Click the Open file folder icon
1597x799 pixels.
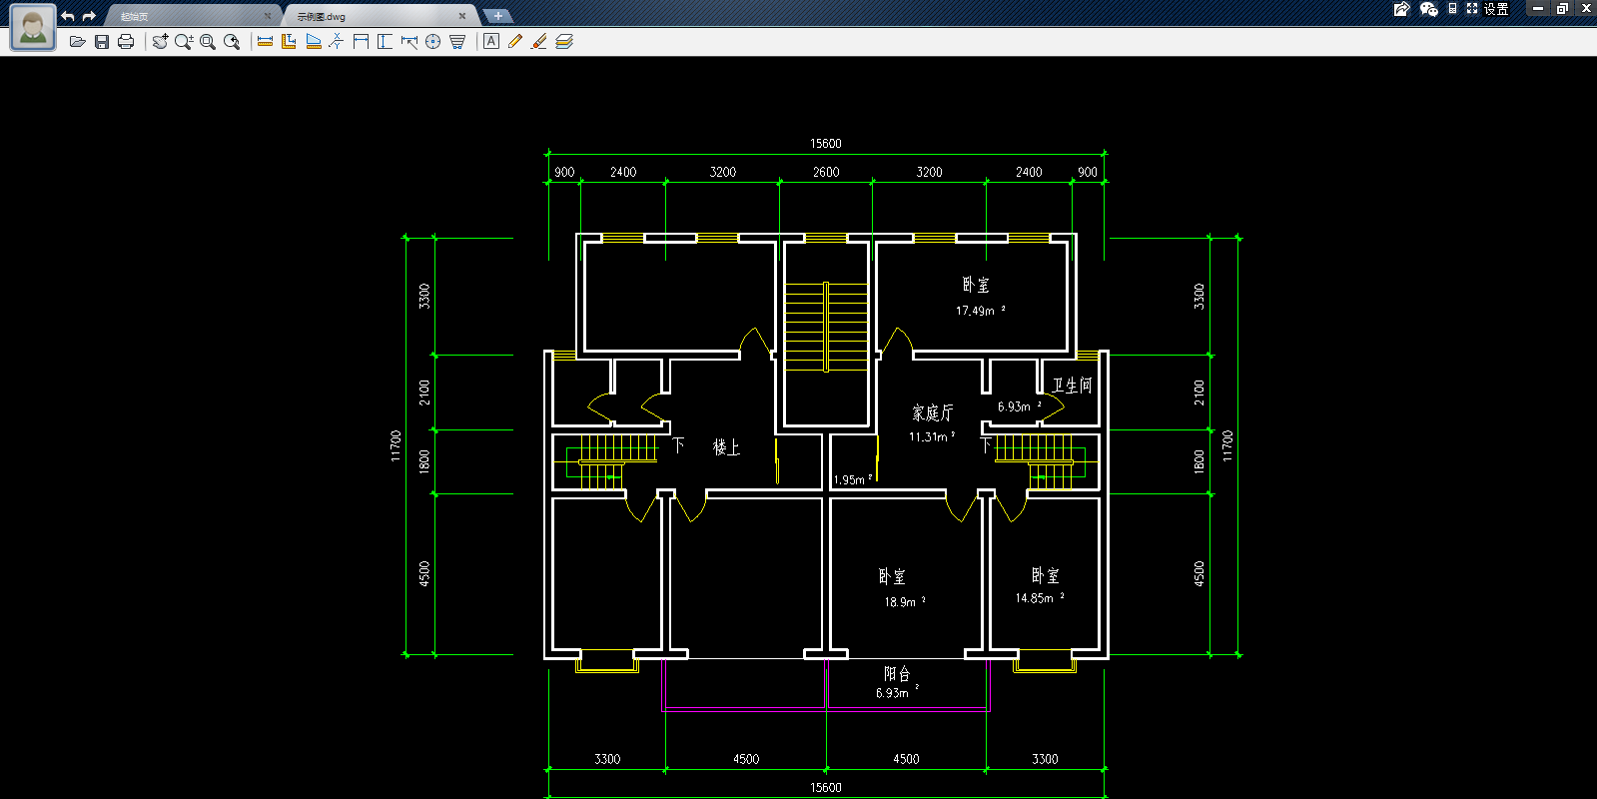point(77,42)
